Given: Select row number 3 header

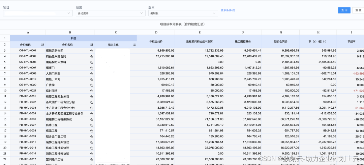Looking at the screenshot, I should [5, 51].
